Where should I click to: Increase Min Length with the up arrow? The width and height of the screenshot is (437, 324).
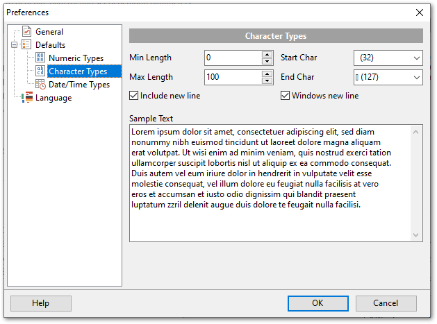[267, 55]
